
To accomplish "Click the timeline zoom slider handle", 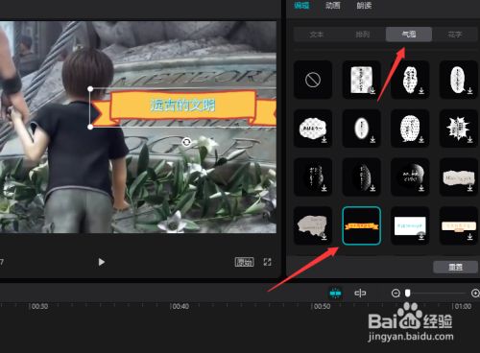I will click(x=407, y=293).
